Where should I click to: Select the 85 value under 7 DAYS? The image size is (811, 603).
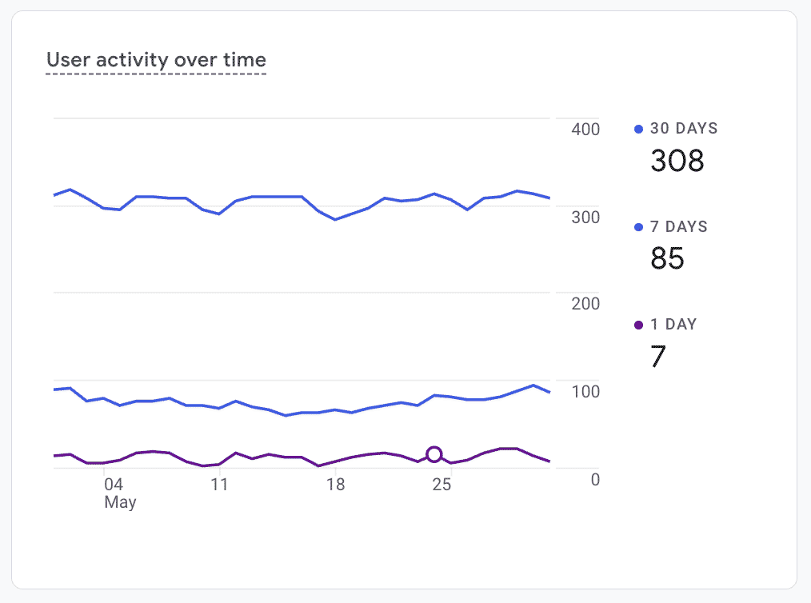667,258
